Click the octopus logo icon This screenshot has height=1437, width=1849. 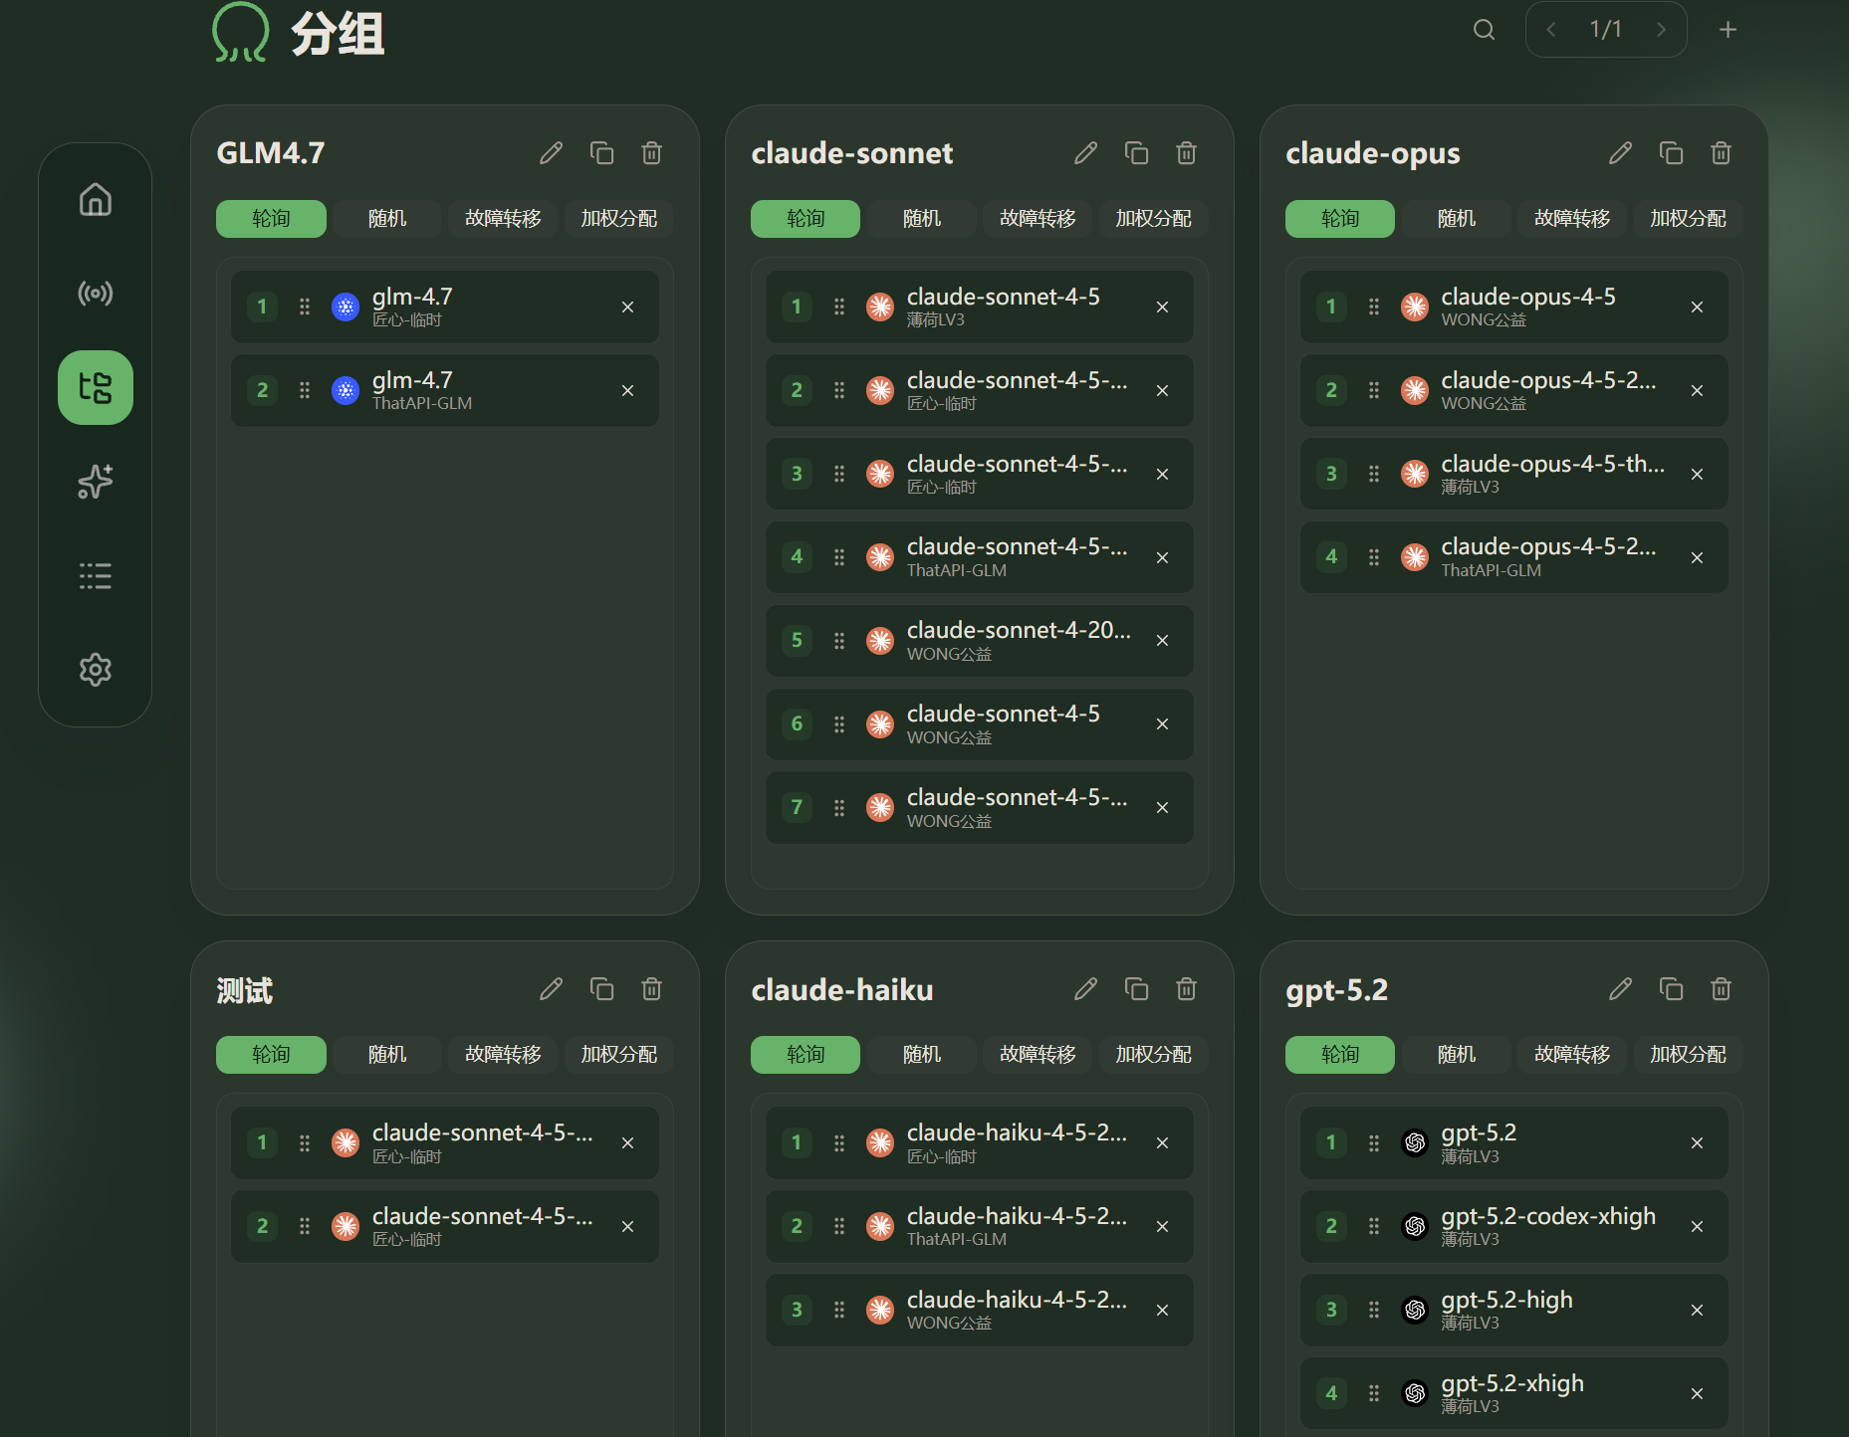click(240, 32)
